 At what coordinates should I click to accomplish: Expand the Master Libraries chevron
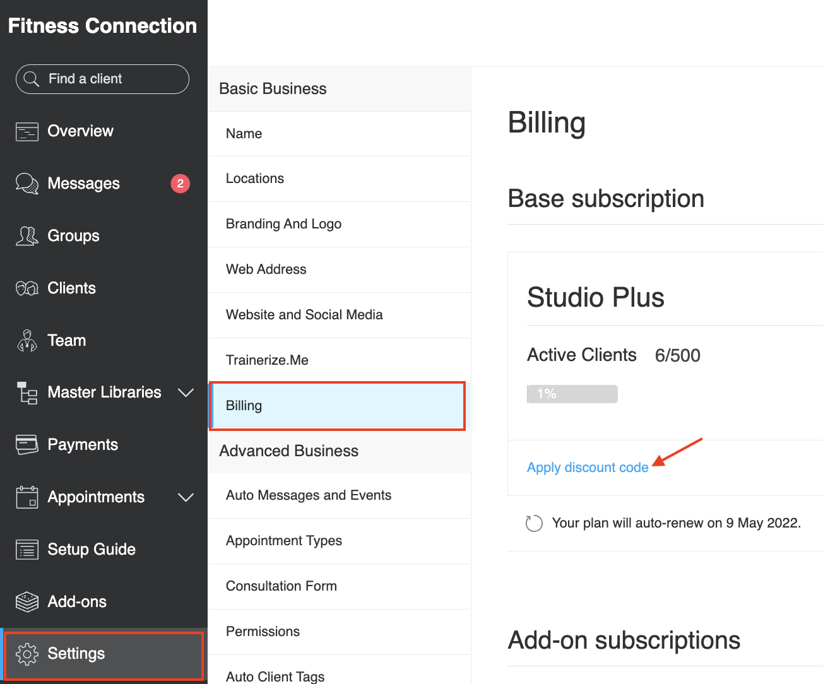pyautogui.click(x=186, y=392)
